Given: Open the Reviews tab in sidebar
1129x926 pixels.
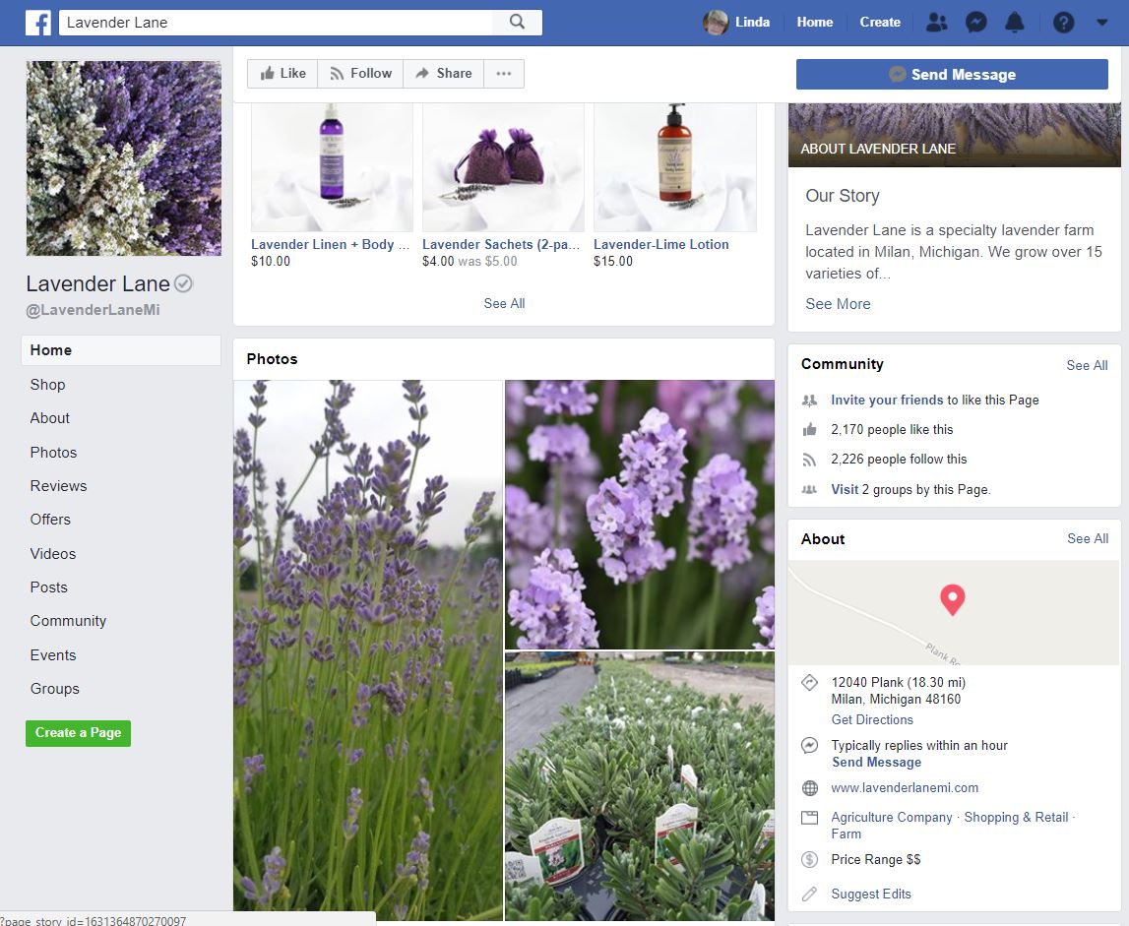Looking at the screenshot, I should pyautogui.click(x=58, y=486).
